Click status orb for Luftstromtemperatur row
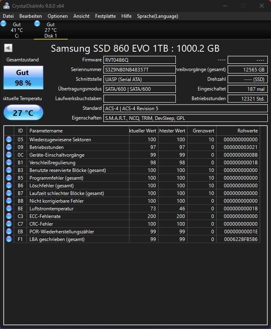 [9, 208]
